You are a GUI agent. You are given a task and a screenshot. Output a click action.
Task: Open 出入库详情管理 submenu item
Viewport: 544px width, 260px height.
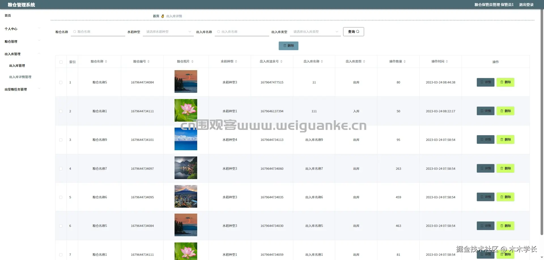[20, 77]
